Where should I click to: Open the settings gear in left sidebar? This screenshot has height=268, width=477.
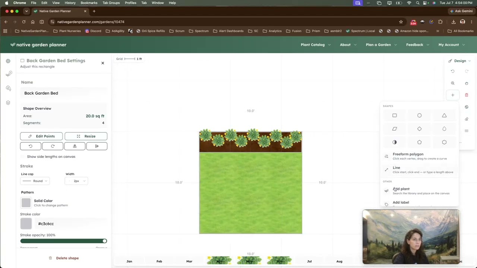click(8, 61)
